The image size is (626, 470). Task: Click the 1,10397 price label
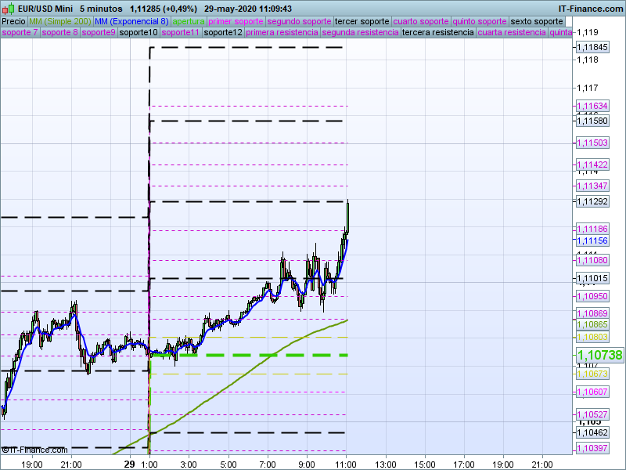(592, 448)
